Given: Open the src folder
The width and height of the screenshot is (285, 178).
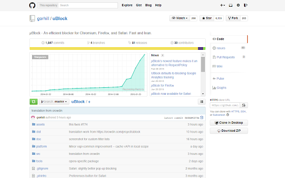Looking at the screenshot, I should (x=38, y=154).
